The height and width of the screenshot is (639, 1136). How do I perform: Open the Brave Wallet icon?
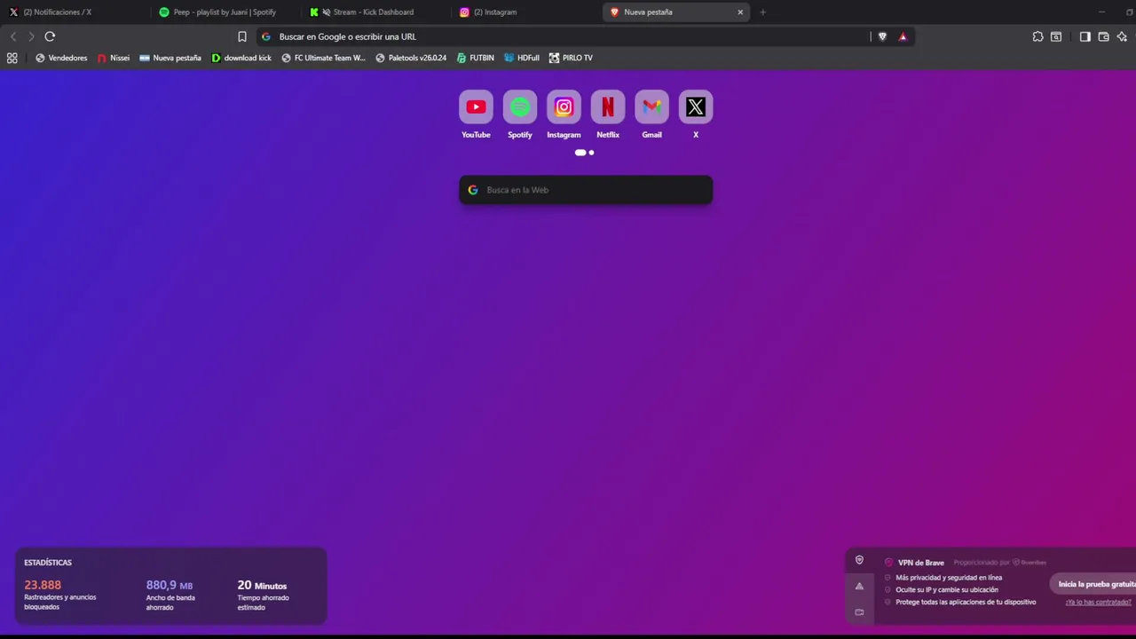point(1103,36)
